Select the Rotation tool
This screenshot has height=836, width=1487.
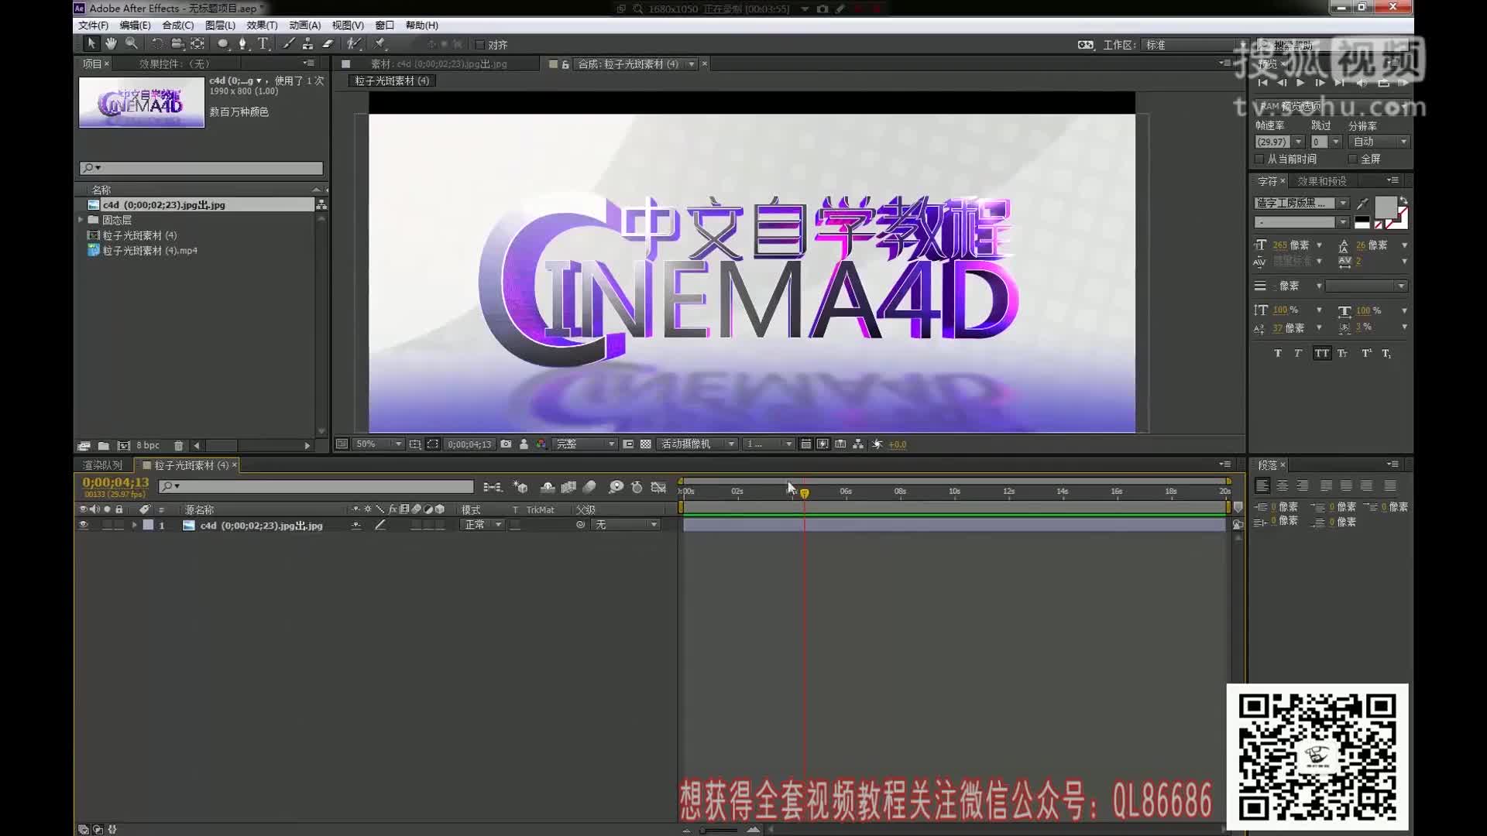pyautogui.click(x=157, y=44)
